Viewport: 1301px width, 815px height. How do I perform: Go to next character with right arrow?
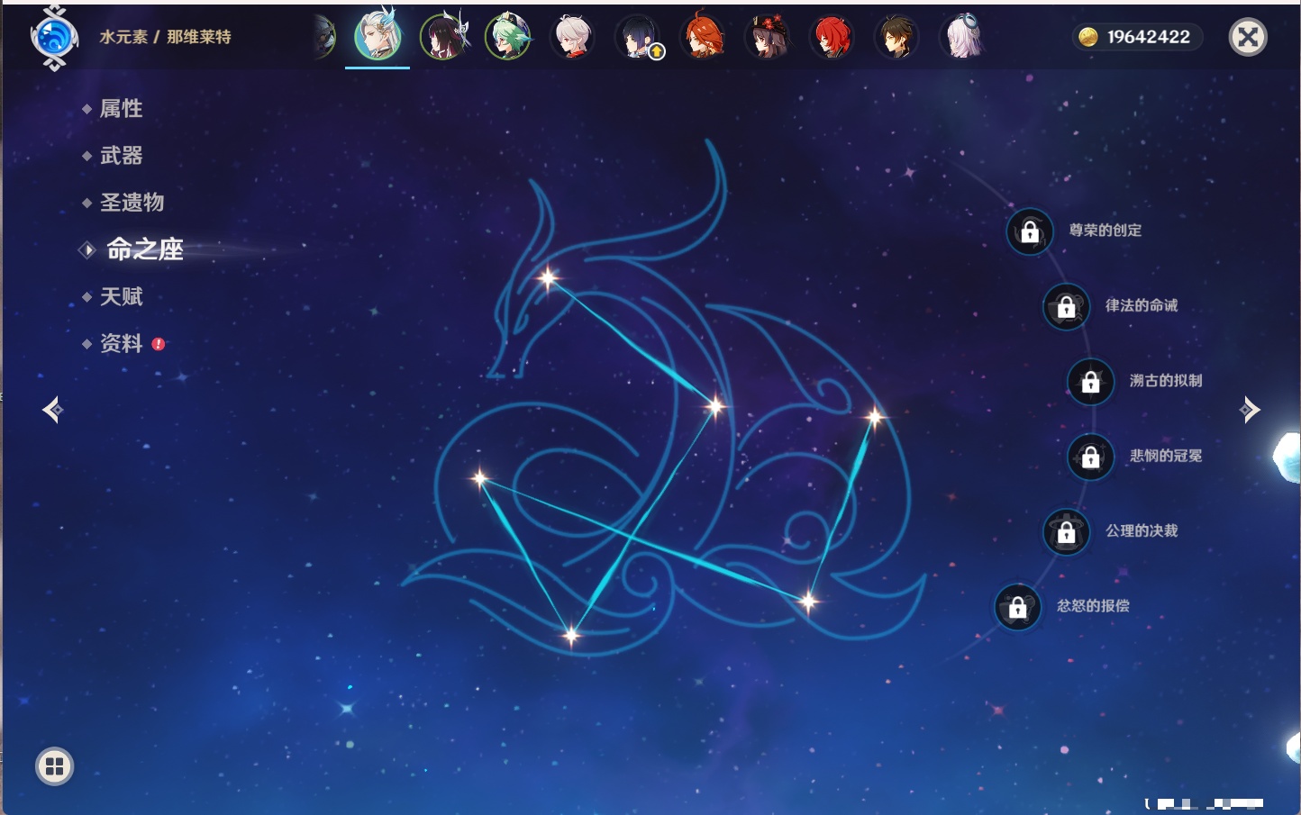1249,410
